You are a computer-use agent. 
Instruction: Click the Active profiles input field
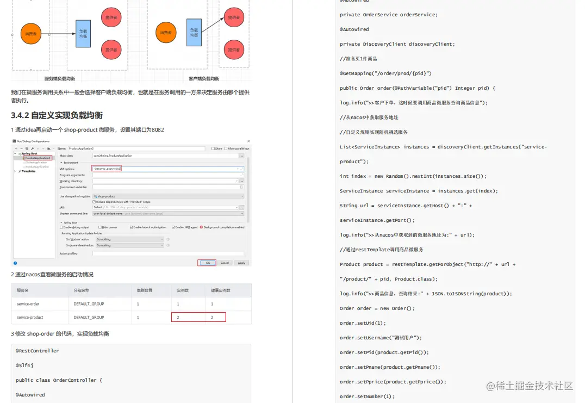point(168,254)
